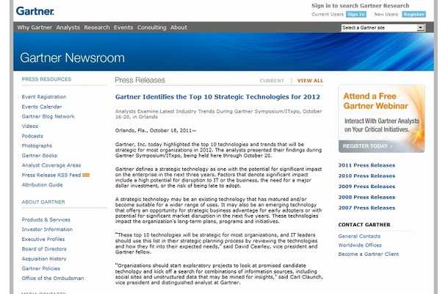Screen dimensions: 448x294
Task: View 2010 Press Releases
Action: [x=367, y=176]
